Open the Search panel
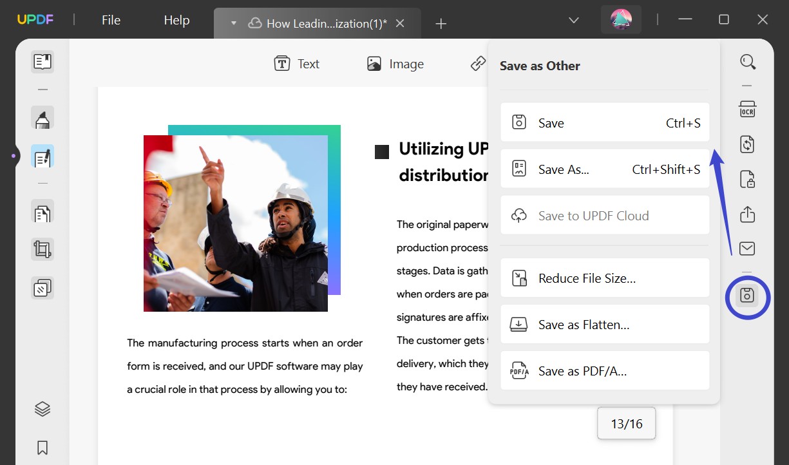Image resolution: width=789 pixels, height=465 pixels. click(x=747, y=61)
